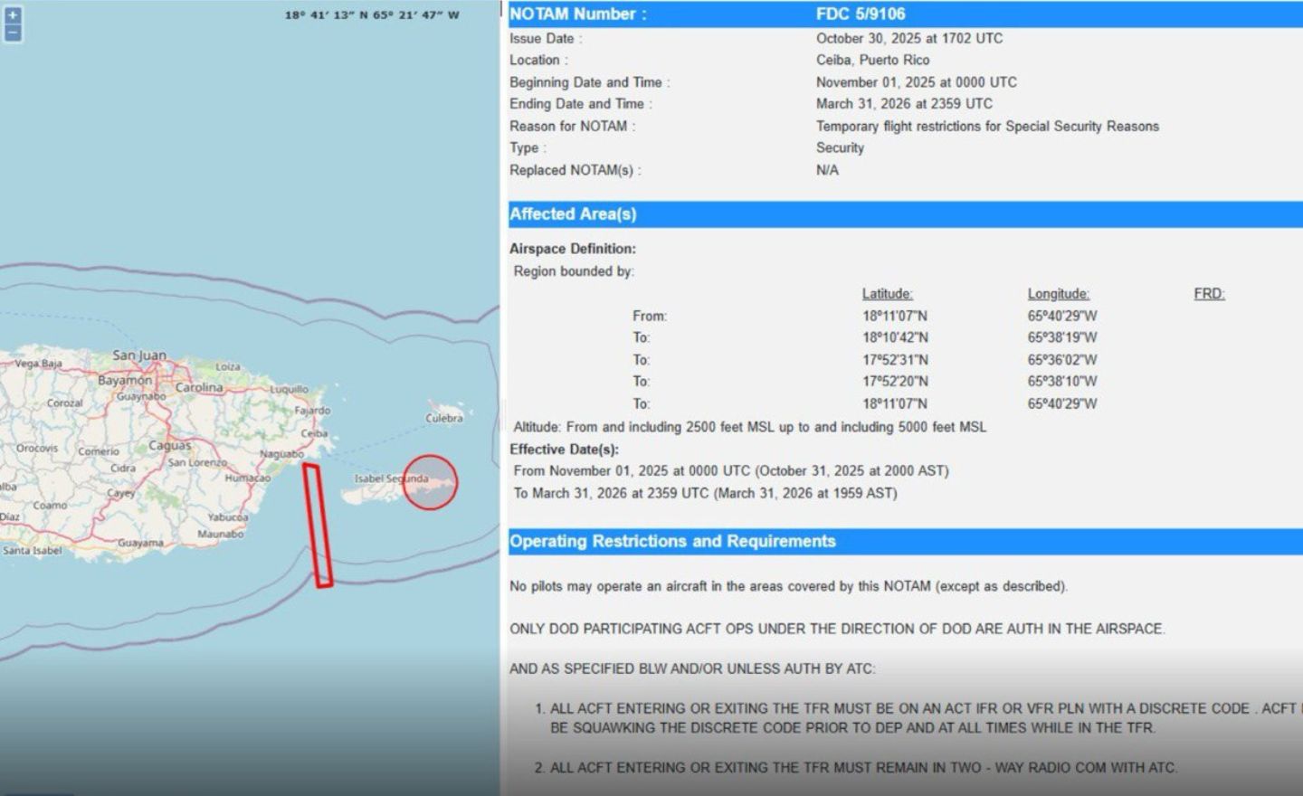Click the Ceiba, Puerto Rico location value

pos(872,60)
